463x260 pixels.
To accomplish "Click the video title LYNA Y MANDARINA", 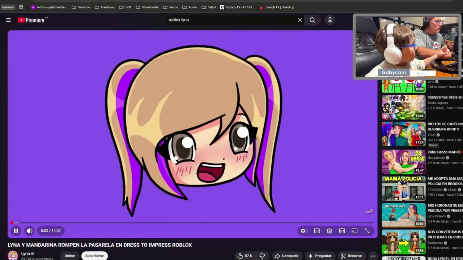I will point(100,245).
